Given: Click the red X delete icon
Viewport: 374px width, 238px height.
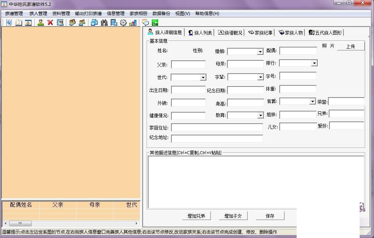Looking at the screenshot, I should (50, 23).
